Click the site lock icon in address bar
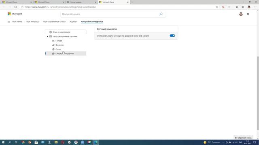This screenshot has width=259, height=145. (22, 7)
